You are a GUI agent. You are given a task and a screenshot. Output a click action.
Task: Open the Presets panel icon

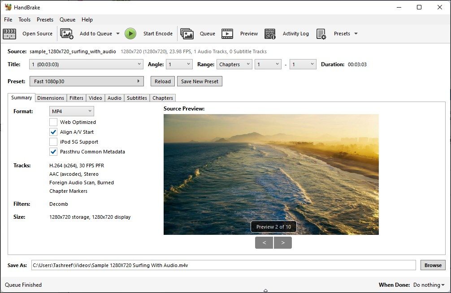pyautogui.click(x=321, y=34)
